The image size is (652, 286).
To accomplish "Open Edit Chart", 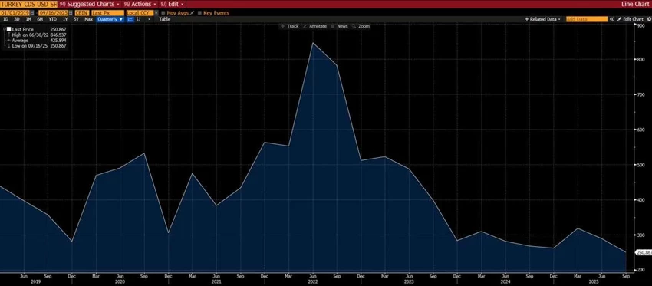I will point(630,19).
